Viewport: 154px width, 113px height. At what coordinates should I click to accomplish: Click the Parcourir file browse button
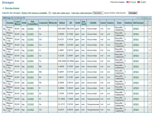pyautogui.click(x=98, y=13)
